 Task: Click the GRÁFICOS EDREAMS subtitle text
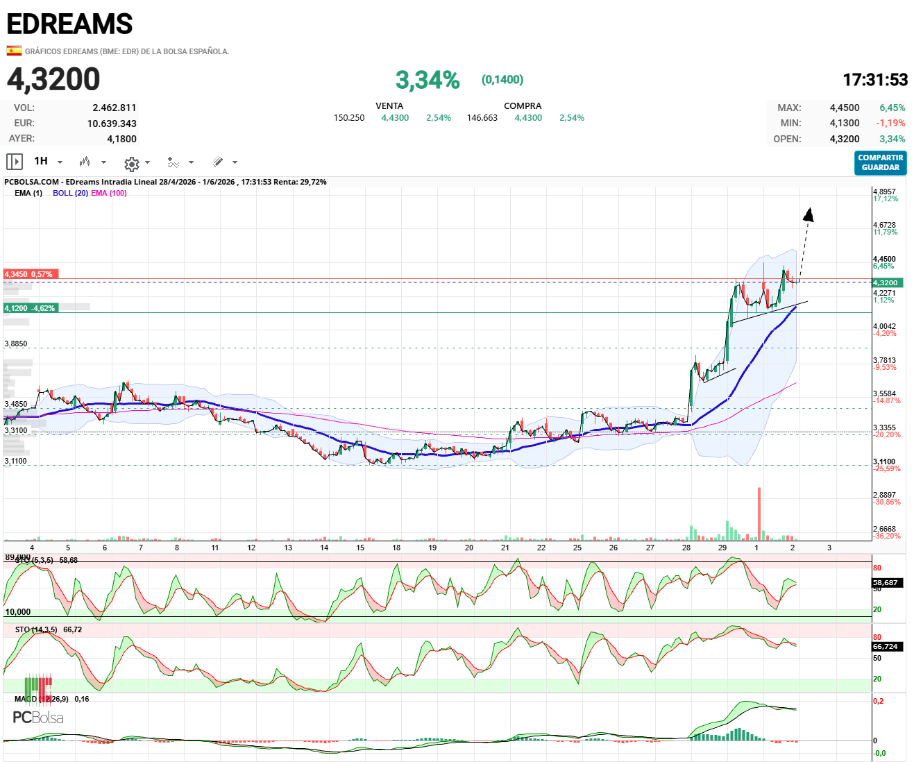(127, 51)
